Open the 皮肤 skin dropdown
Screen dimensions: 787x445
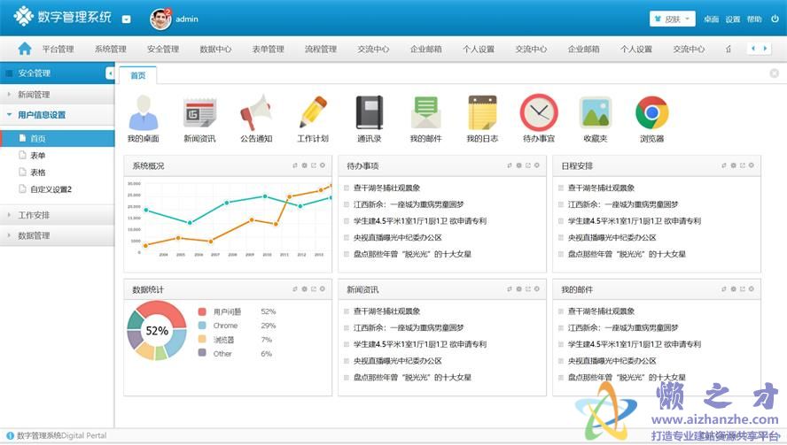pyautogui.click(x=673, y=19)
